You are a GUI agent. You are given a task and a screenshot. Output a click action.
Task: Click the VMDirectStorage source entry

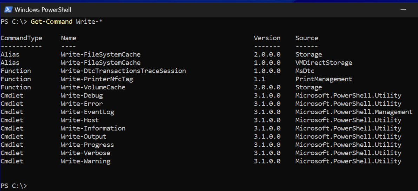pyautogui.click(x=324, y=63)
